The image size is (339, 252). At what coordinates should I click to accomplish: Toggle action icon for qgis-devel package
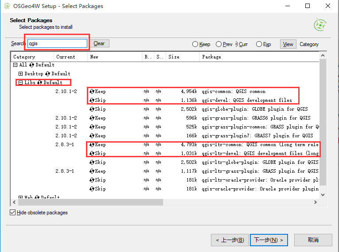(x=92, y=100)
